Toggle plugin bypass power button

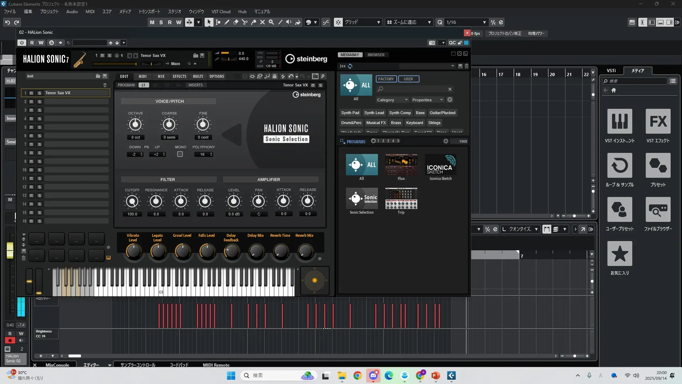pos(22,43)
